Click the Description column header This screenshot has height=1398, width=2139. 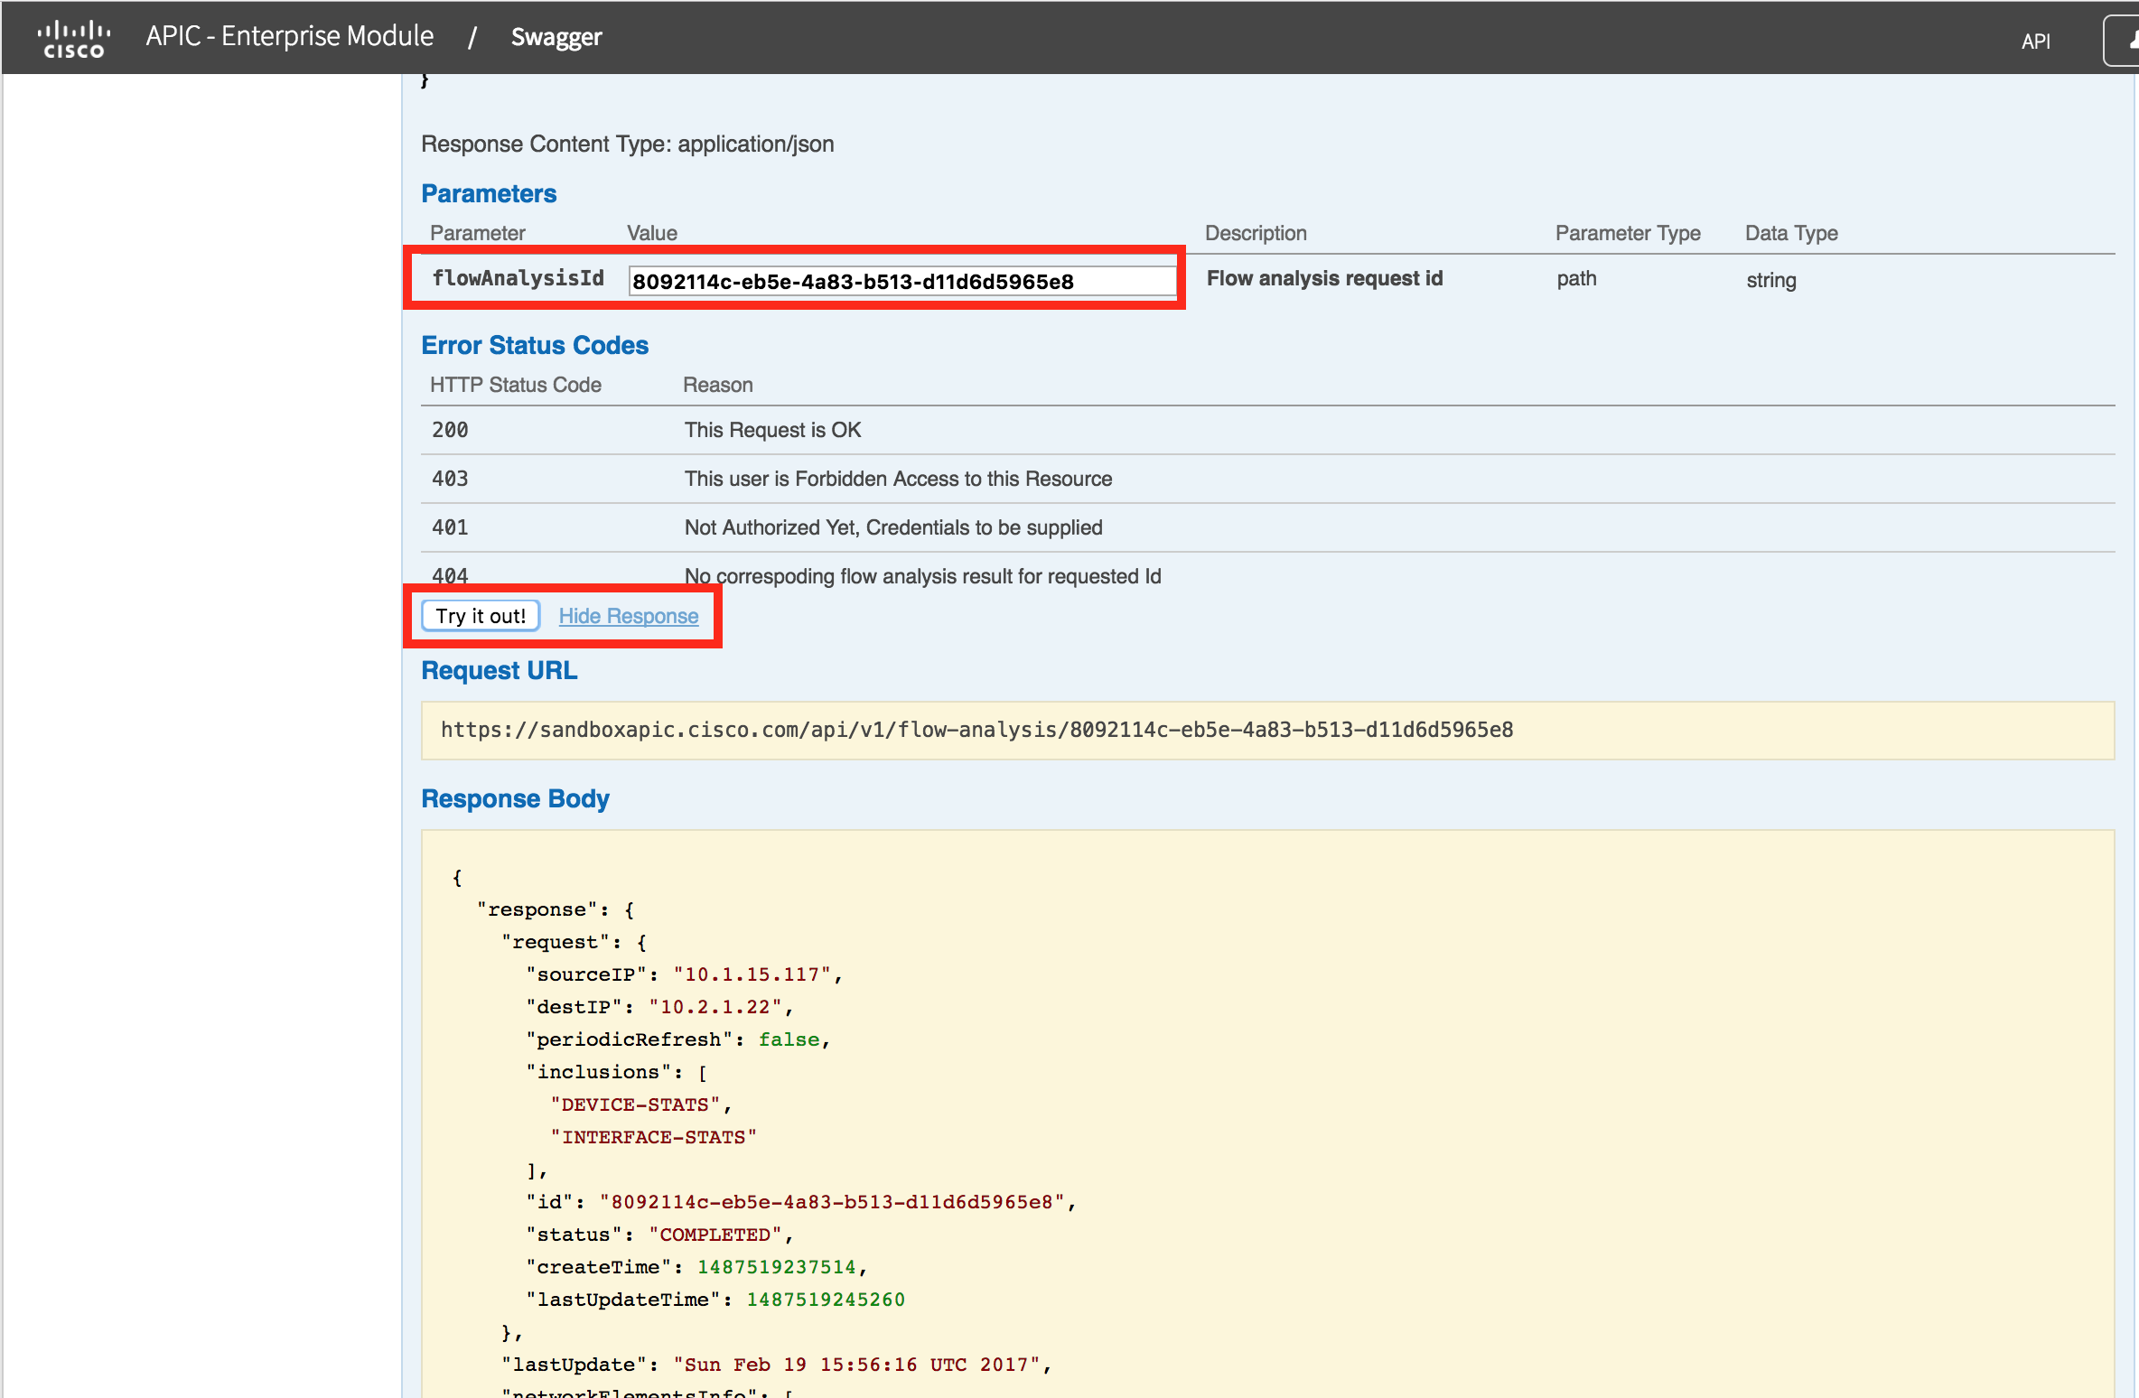point(1256,233)
